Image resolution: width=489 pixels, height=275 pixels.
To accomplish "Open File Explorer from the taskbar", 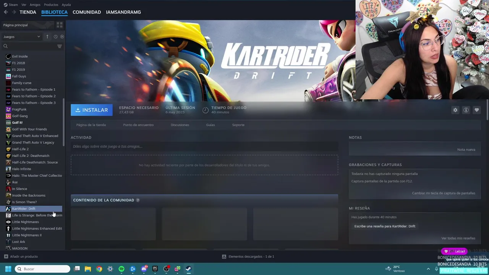I will [88, 269].
